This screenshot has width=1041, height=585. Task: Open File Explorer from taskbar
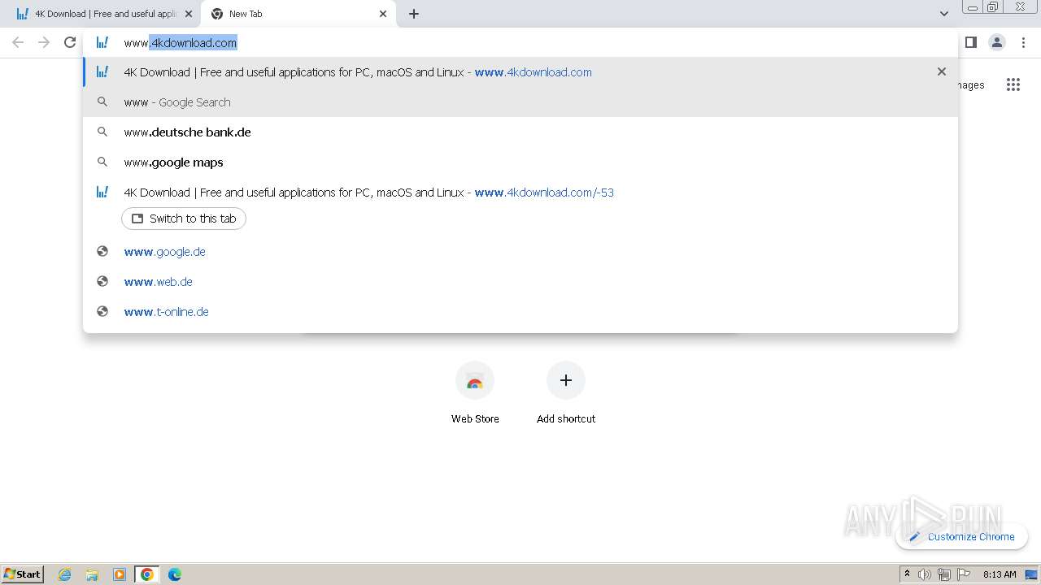click(92, 574)
